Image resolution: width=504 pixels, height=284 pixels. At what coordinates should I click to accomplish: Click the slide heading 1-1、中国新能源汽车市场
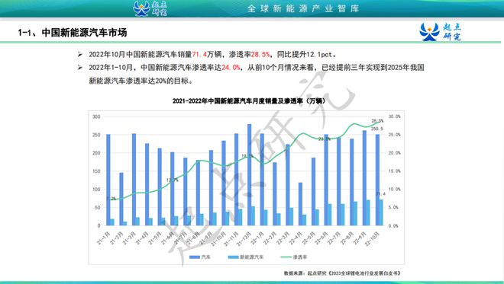pyautogui.click(x=73, y=33)
